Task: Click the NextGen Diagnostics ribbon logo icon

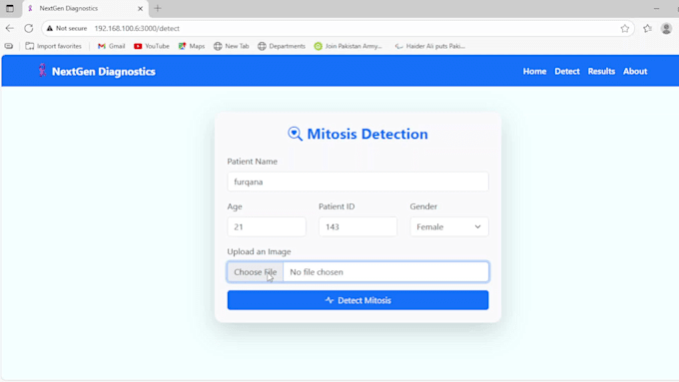Action: tap(42, 70)
